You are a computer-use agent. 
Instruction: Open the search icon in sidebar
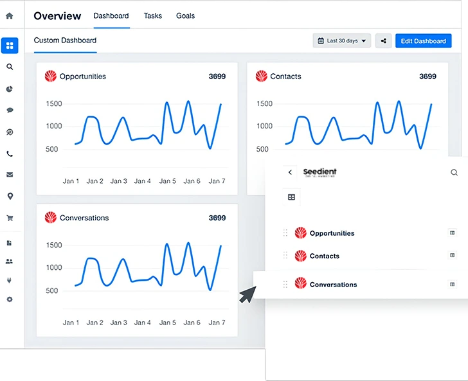pos(10,67)
